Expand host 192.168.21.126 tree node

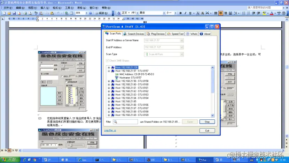(x=109, y=68)
